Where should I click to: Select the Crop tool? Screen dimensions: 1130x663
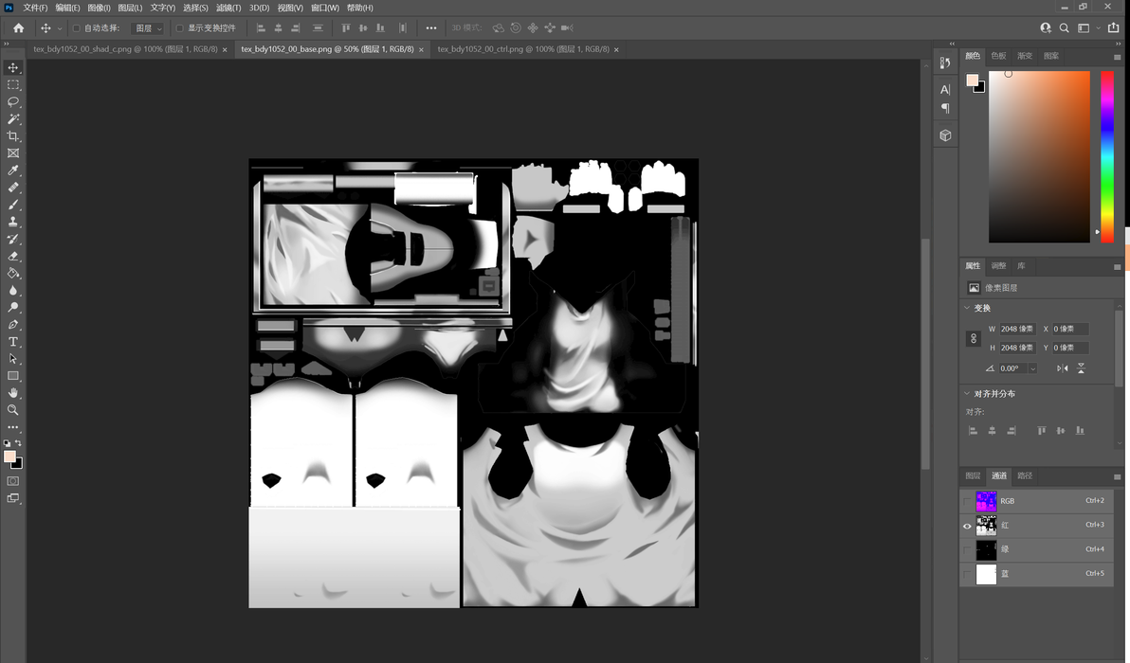(x=13, y=136)
